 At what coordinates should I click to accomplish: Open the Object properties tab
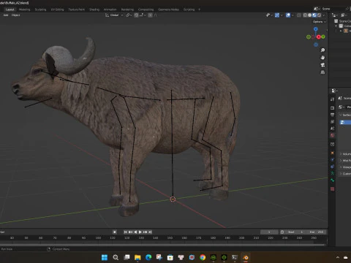pyautogui.click(x=333, y=153)
